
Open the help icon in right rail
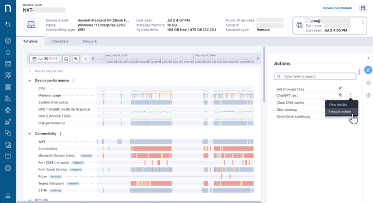(368, 95)
